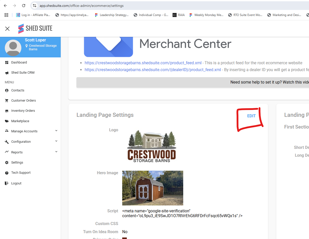Image resolution: width=309 pixels, height=239 pixels.
Task: Open the {dealerID} product_feed.xml link
Action: click(x=153, y=70)
